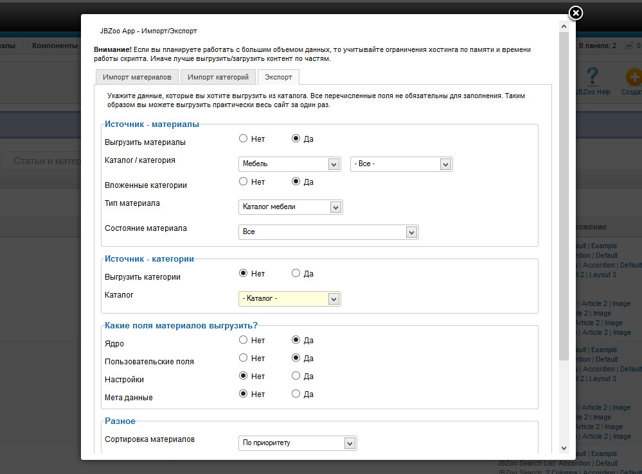Screen dimensions: 642x474
Task: Set Вложенные категории to Нет
Action: [243, 182]
